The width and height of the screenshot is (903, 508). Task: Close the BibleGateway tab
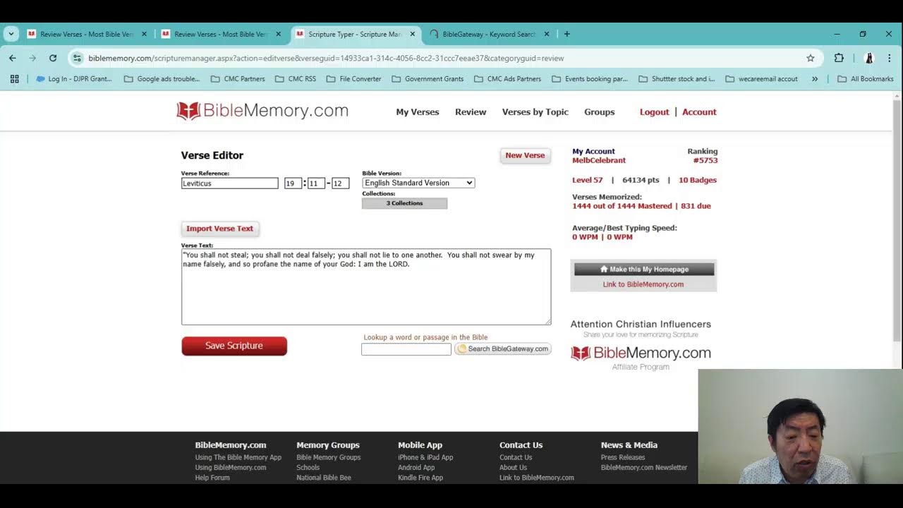[x=546, y=34]
